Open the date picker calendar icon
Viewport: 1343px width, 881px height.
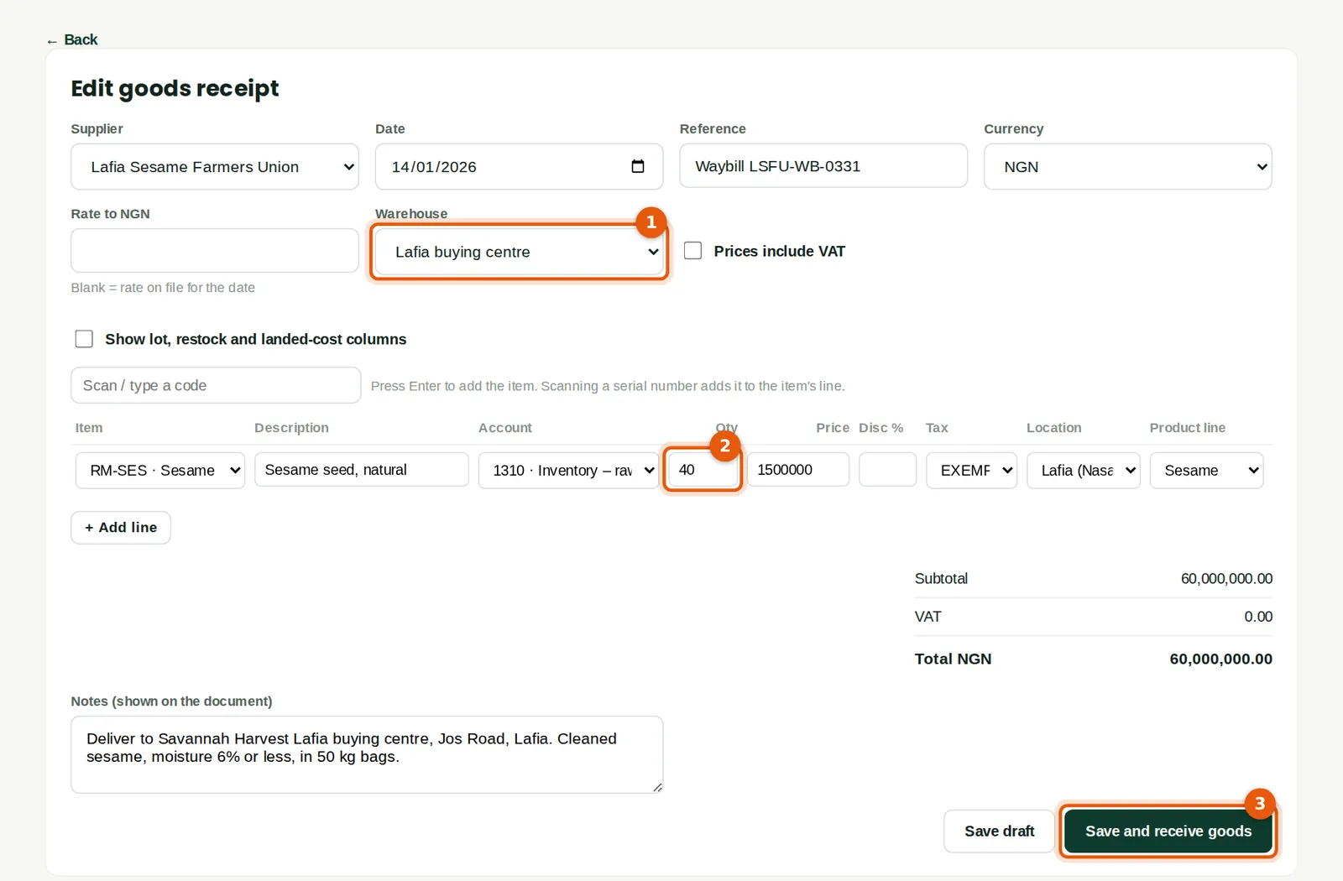tap(638, 166)
